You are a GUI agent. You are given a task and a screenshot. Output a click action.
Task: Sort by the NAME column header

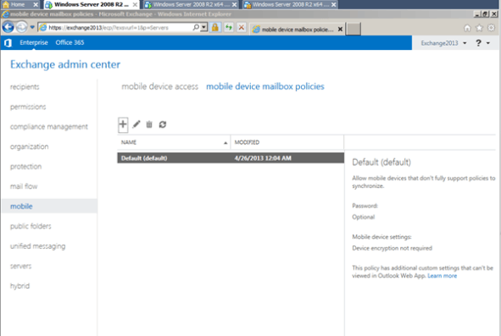coord(174,142)
